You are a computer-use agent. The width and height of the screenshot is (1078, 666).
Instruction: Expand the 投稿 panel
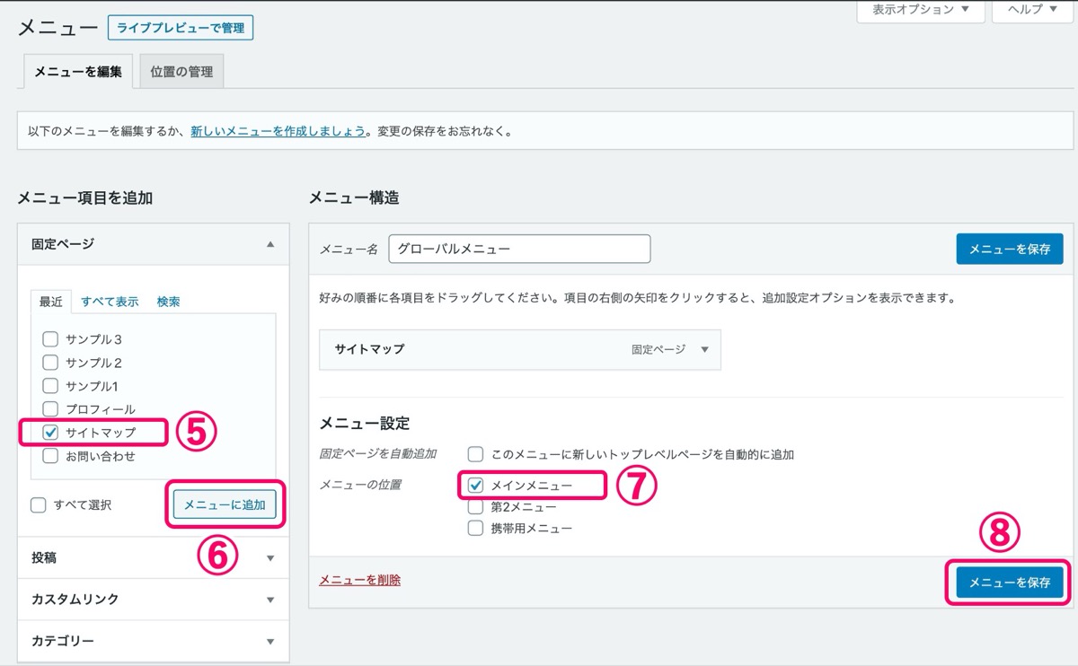tap(154, 557)
